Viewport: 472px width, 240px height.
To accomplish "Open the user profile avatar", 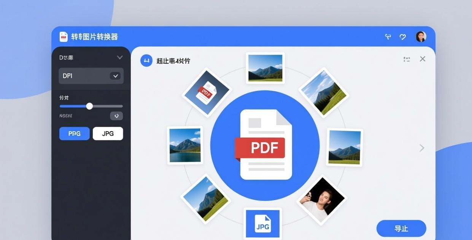I will (x=421, y=36).
